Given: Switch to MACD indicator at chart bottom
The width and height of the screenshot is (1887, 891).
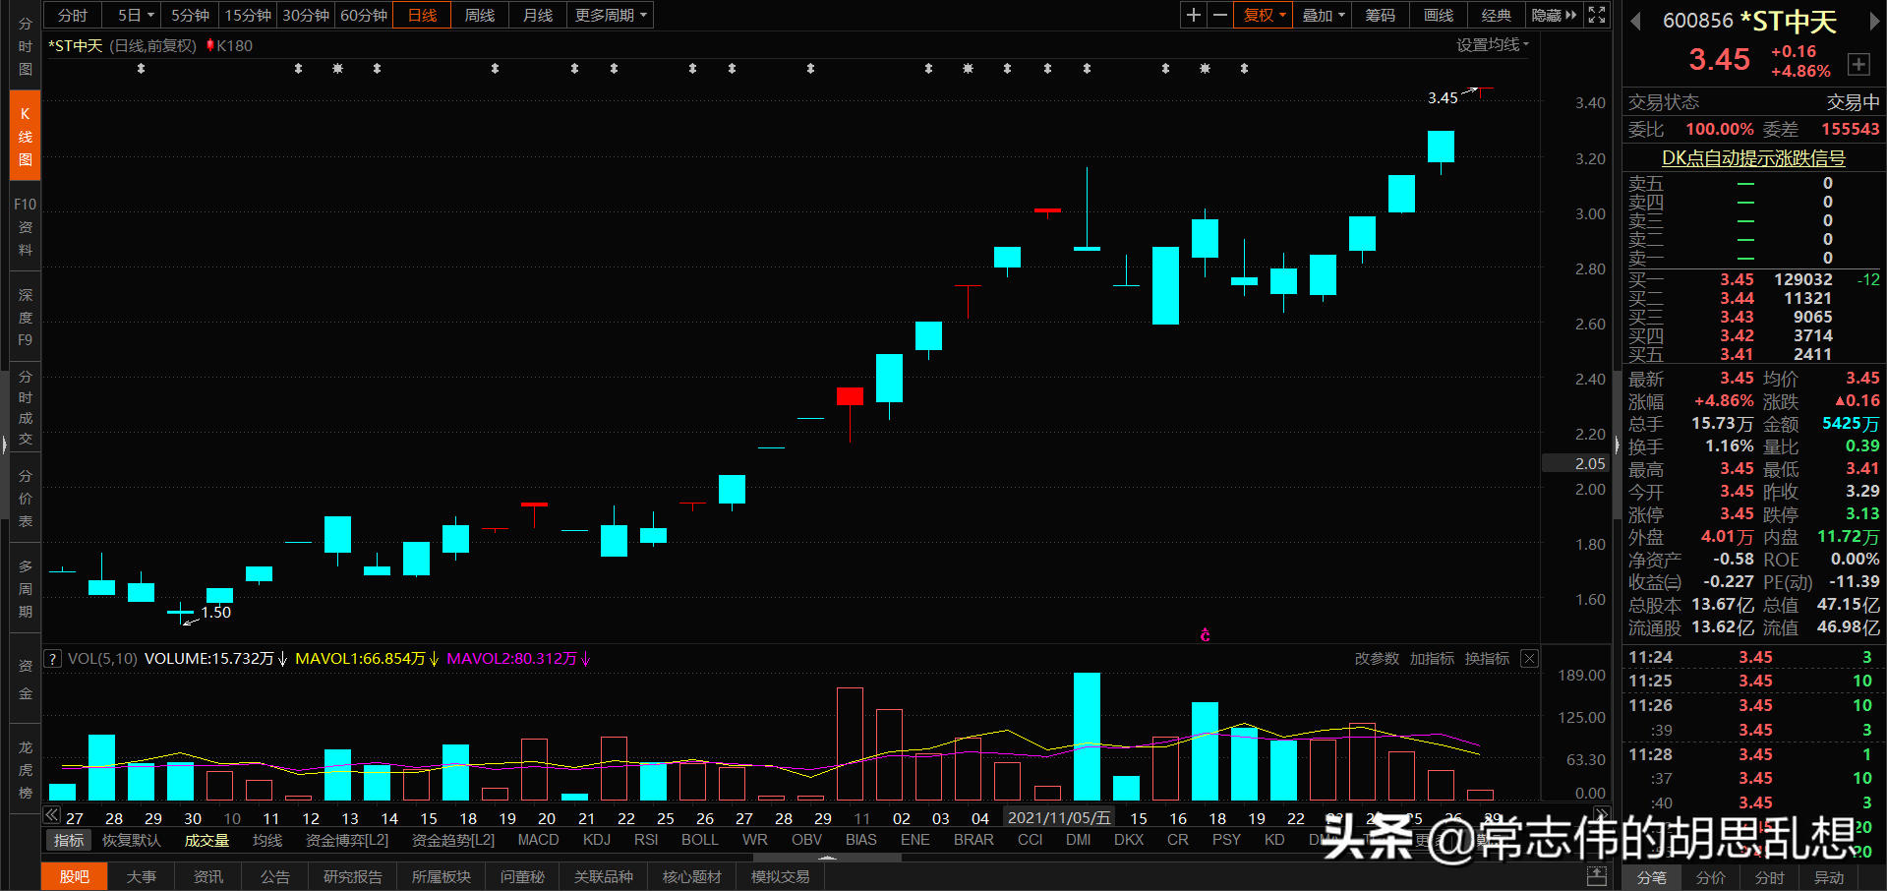Looking at the screenshot, I should (538, 839).
